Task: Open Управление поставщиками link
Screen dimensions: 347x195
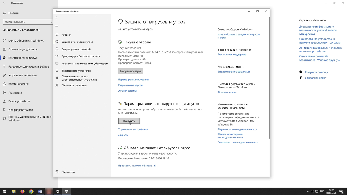Action: (234, 72)
